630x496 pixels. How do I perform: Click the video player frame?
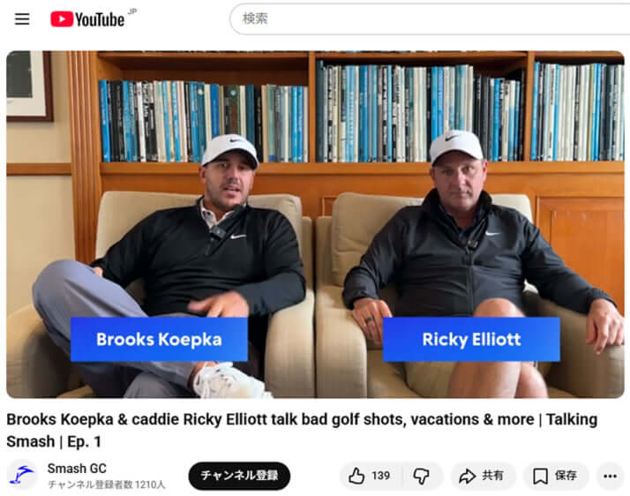(315, 224)
